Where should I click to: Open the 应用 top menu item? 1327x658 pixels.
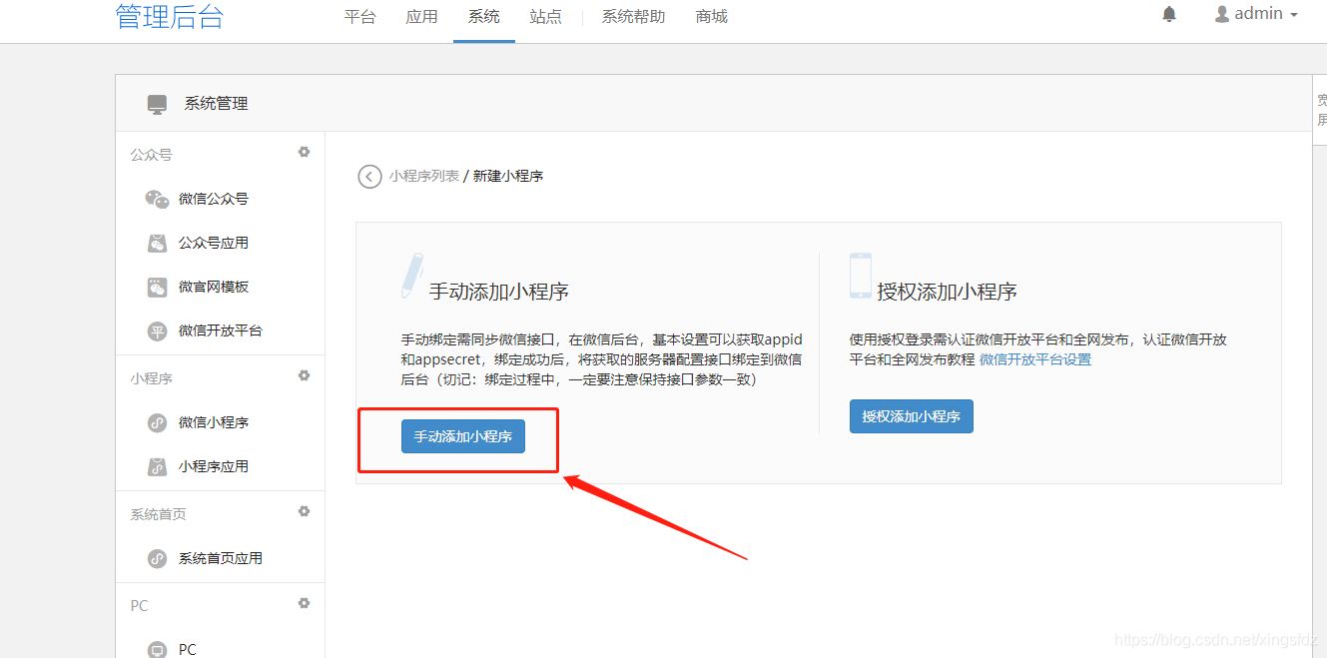pyautogui.click(x=421, y=17)
